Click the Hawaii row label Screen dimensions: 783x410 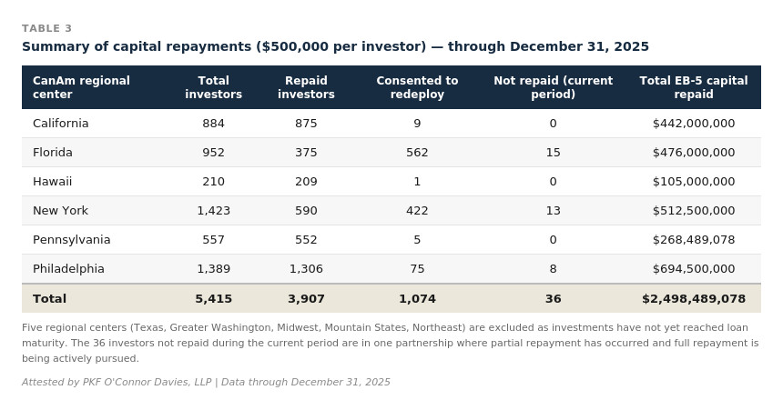click(53, 182)
